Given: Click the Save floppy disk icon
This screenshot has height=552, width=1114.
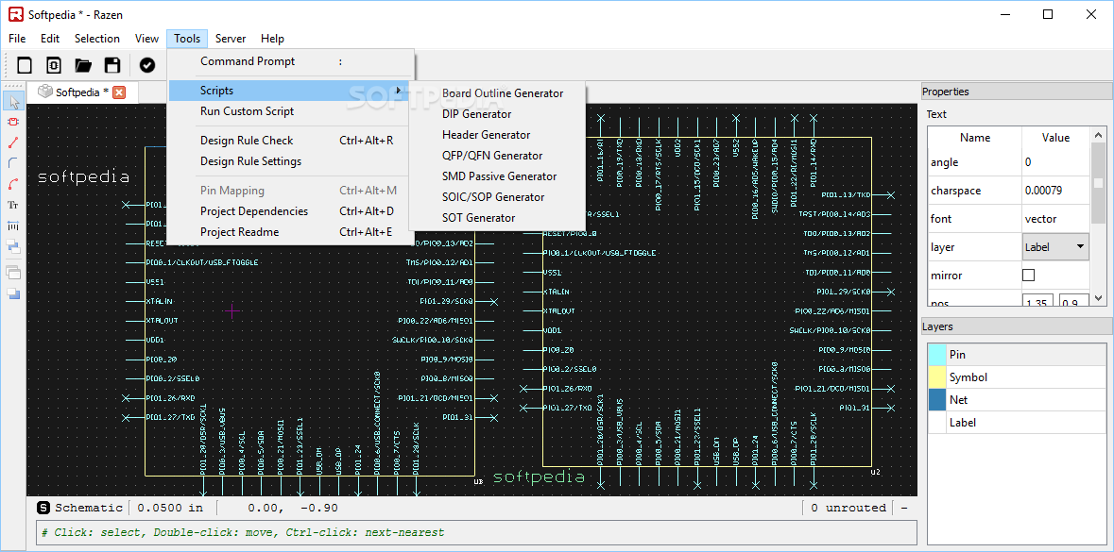Looking at the screenshot, I should click(x=112, y=65).
